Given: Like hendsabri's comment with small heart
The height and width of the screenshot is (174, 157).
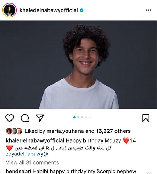Looking at the screenshot, I should 149,173.
